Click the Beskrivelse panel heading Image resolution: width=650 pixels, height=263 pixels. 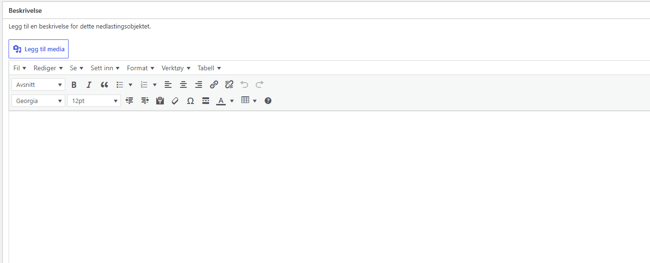coord(25,10)
